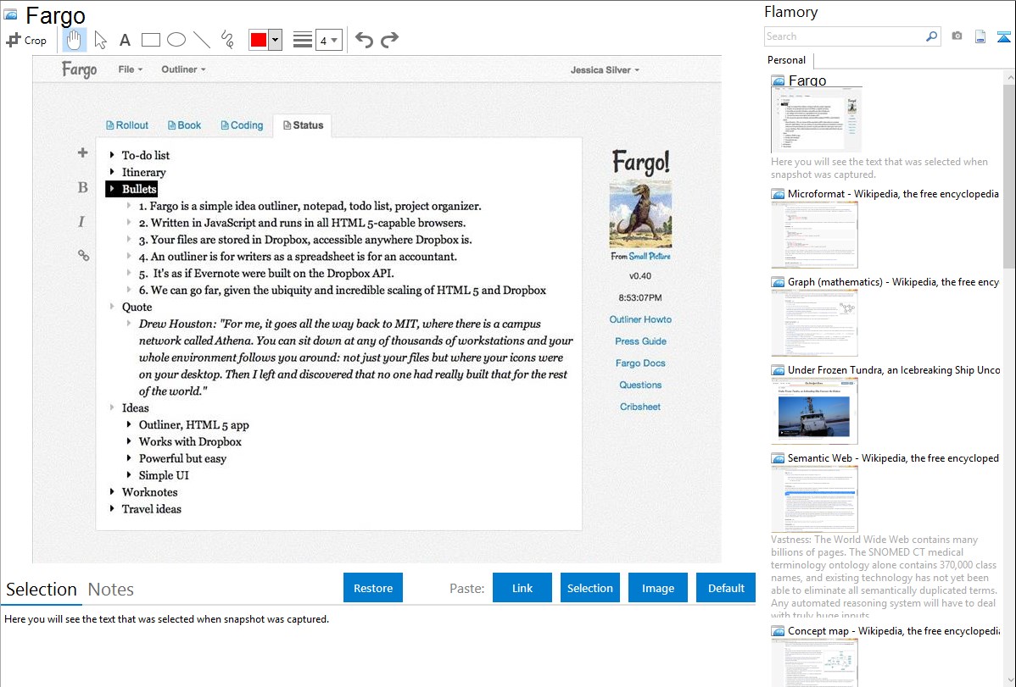1016x687 pixels.
Task: Open the Semantic Web snapshot title
Action: pos(893,457)
